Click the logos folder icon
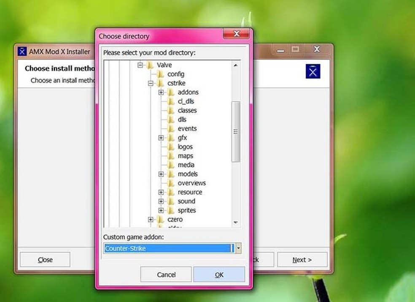The height and width of the screenshot is (302, 415). pos(171,147)
